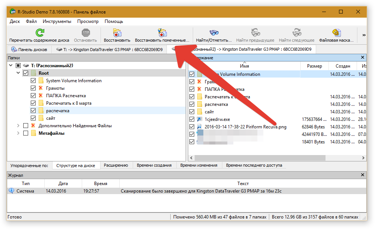
Task: Uncheck Грамоты checkbox in folder tree
Action: (x=33, y=88)
